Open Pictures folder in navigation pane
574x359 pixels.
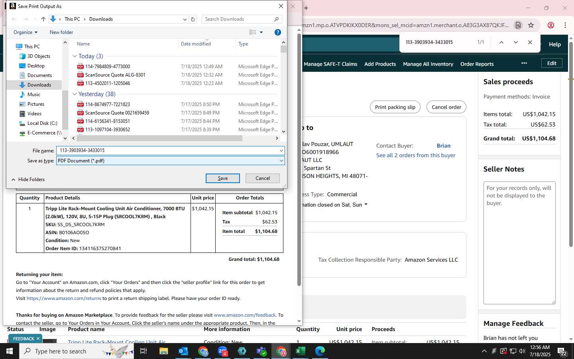coord(36,104)
